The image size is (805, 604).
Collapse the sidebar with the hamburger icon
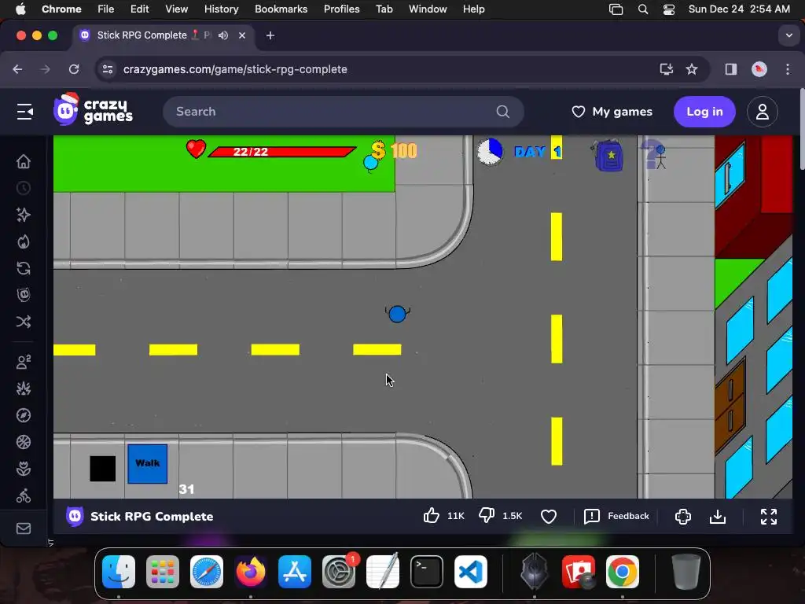coord(24,112)
